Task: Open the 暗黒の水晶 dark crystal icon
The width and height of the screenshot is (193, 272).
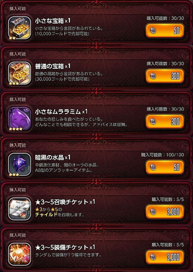Action: (x=20, y=164)
